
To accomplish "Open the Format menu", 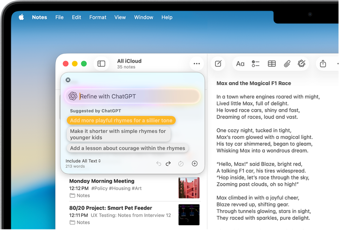I will [x=98, y=17].
